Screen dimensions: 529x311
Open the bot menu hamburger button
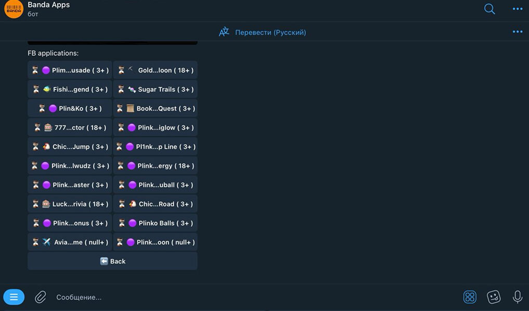[14, 297]
